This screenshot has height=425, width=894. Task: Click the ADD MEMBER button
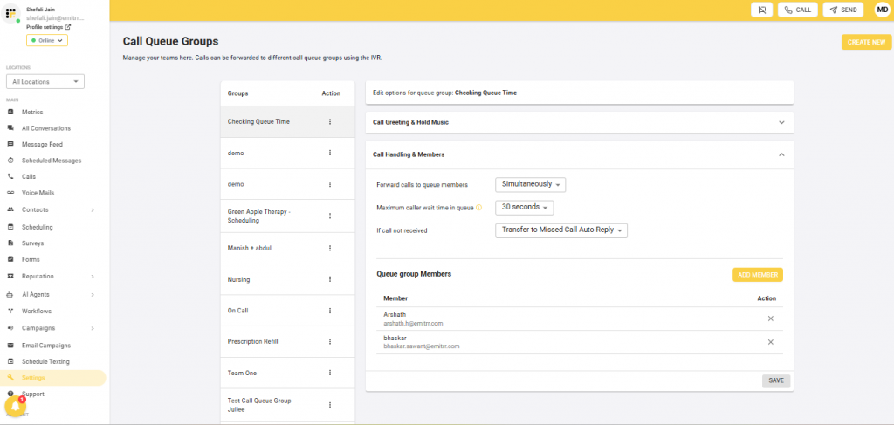point(758,275)
